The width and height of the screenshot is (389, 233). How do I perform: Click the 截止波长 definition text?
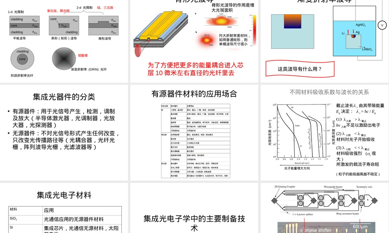point(360,108)
